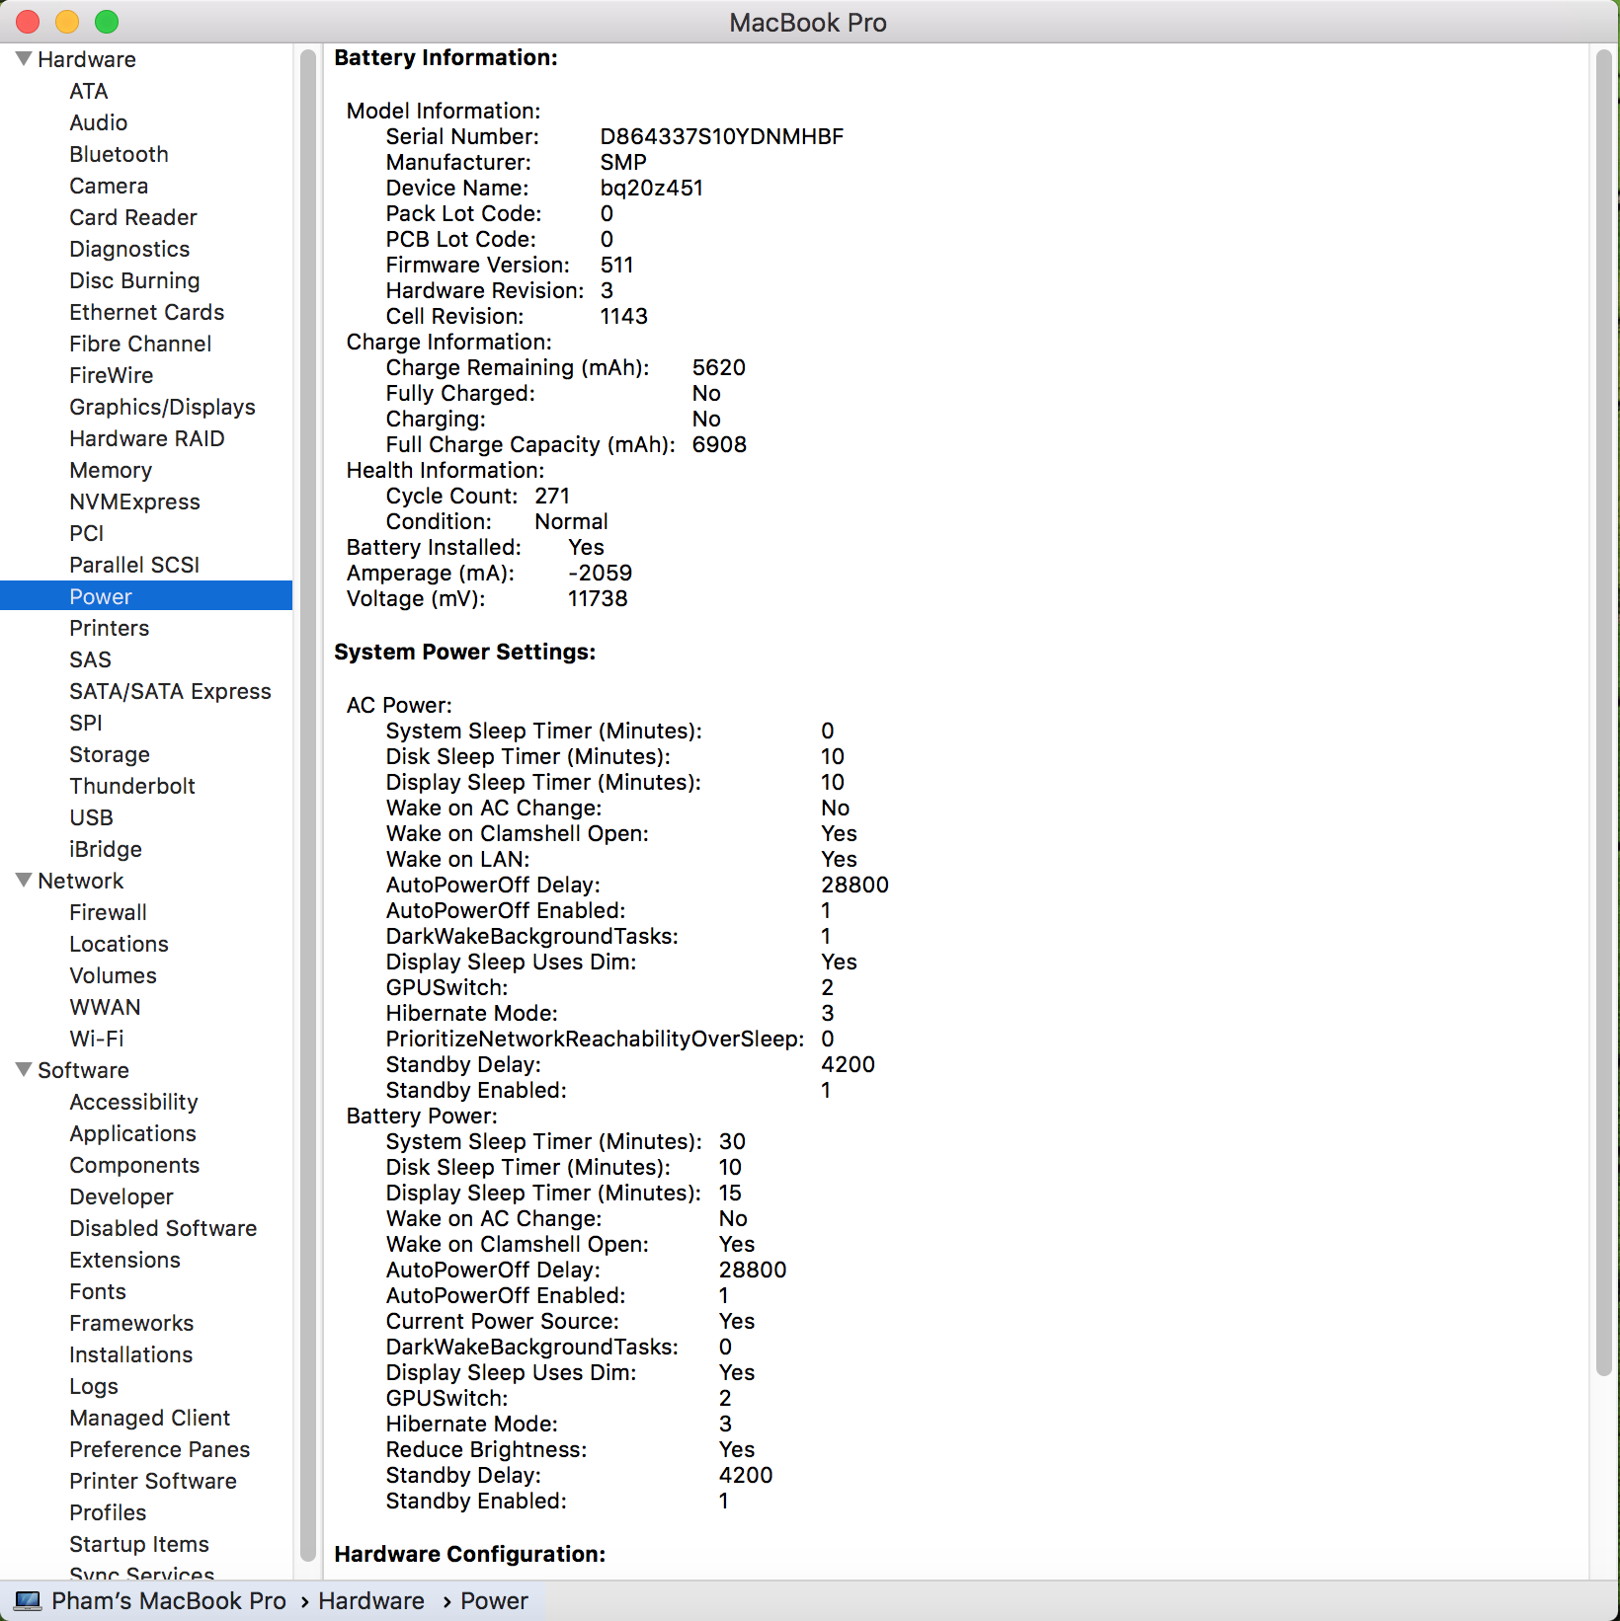Select the Thunderbolt entry
The image size is (1620, 1621).
click(x=132, y=786)
